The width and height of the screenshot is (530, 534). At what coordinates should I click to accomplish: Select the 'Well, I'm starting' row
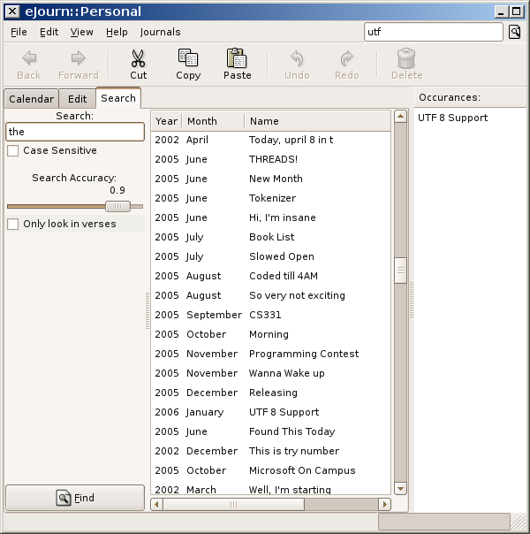click(x=271, y=489)
